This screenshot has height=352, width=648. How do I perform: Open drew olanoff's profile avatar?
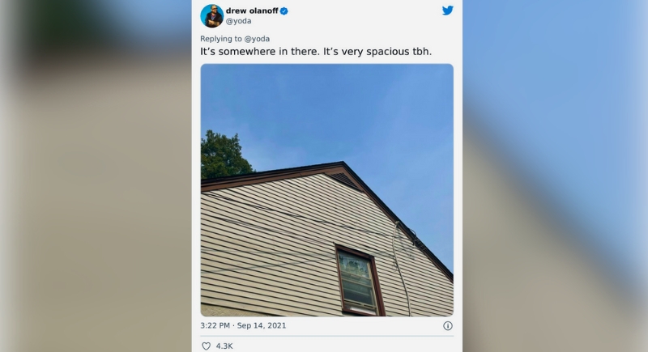211,16
